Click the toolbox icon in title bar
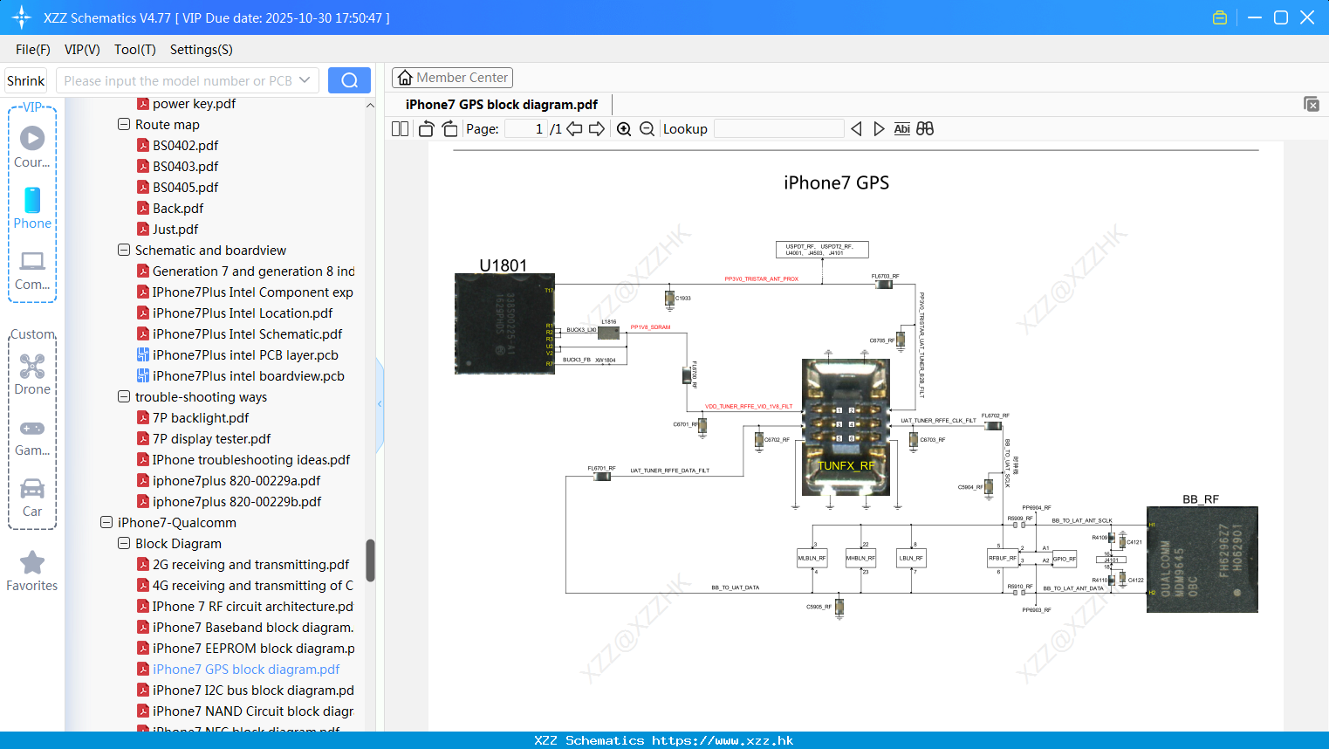This screenshot has height=749, width=1329. 1220,17
